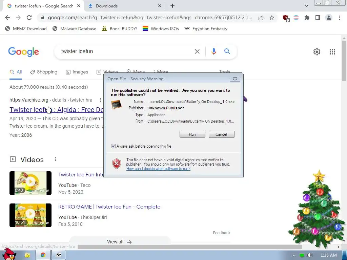The image size is (347, 260).
Task: Click the horizontal scrollbar thumb
Action: point(189,247)
